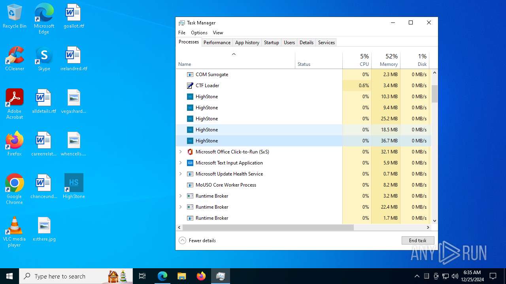
Task: Switch to the App history tab
Action: 247,43
